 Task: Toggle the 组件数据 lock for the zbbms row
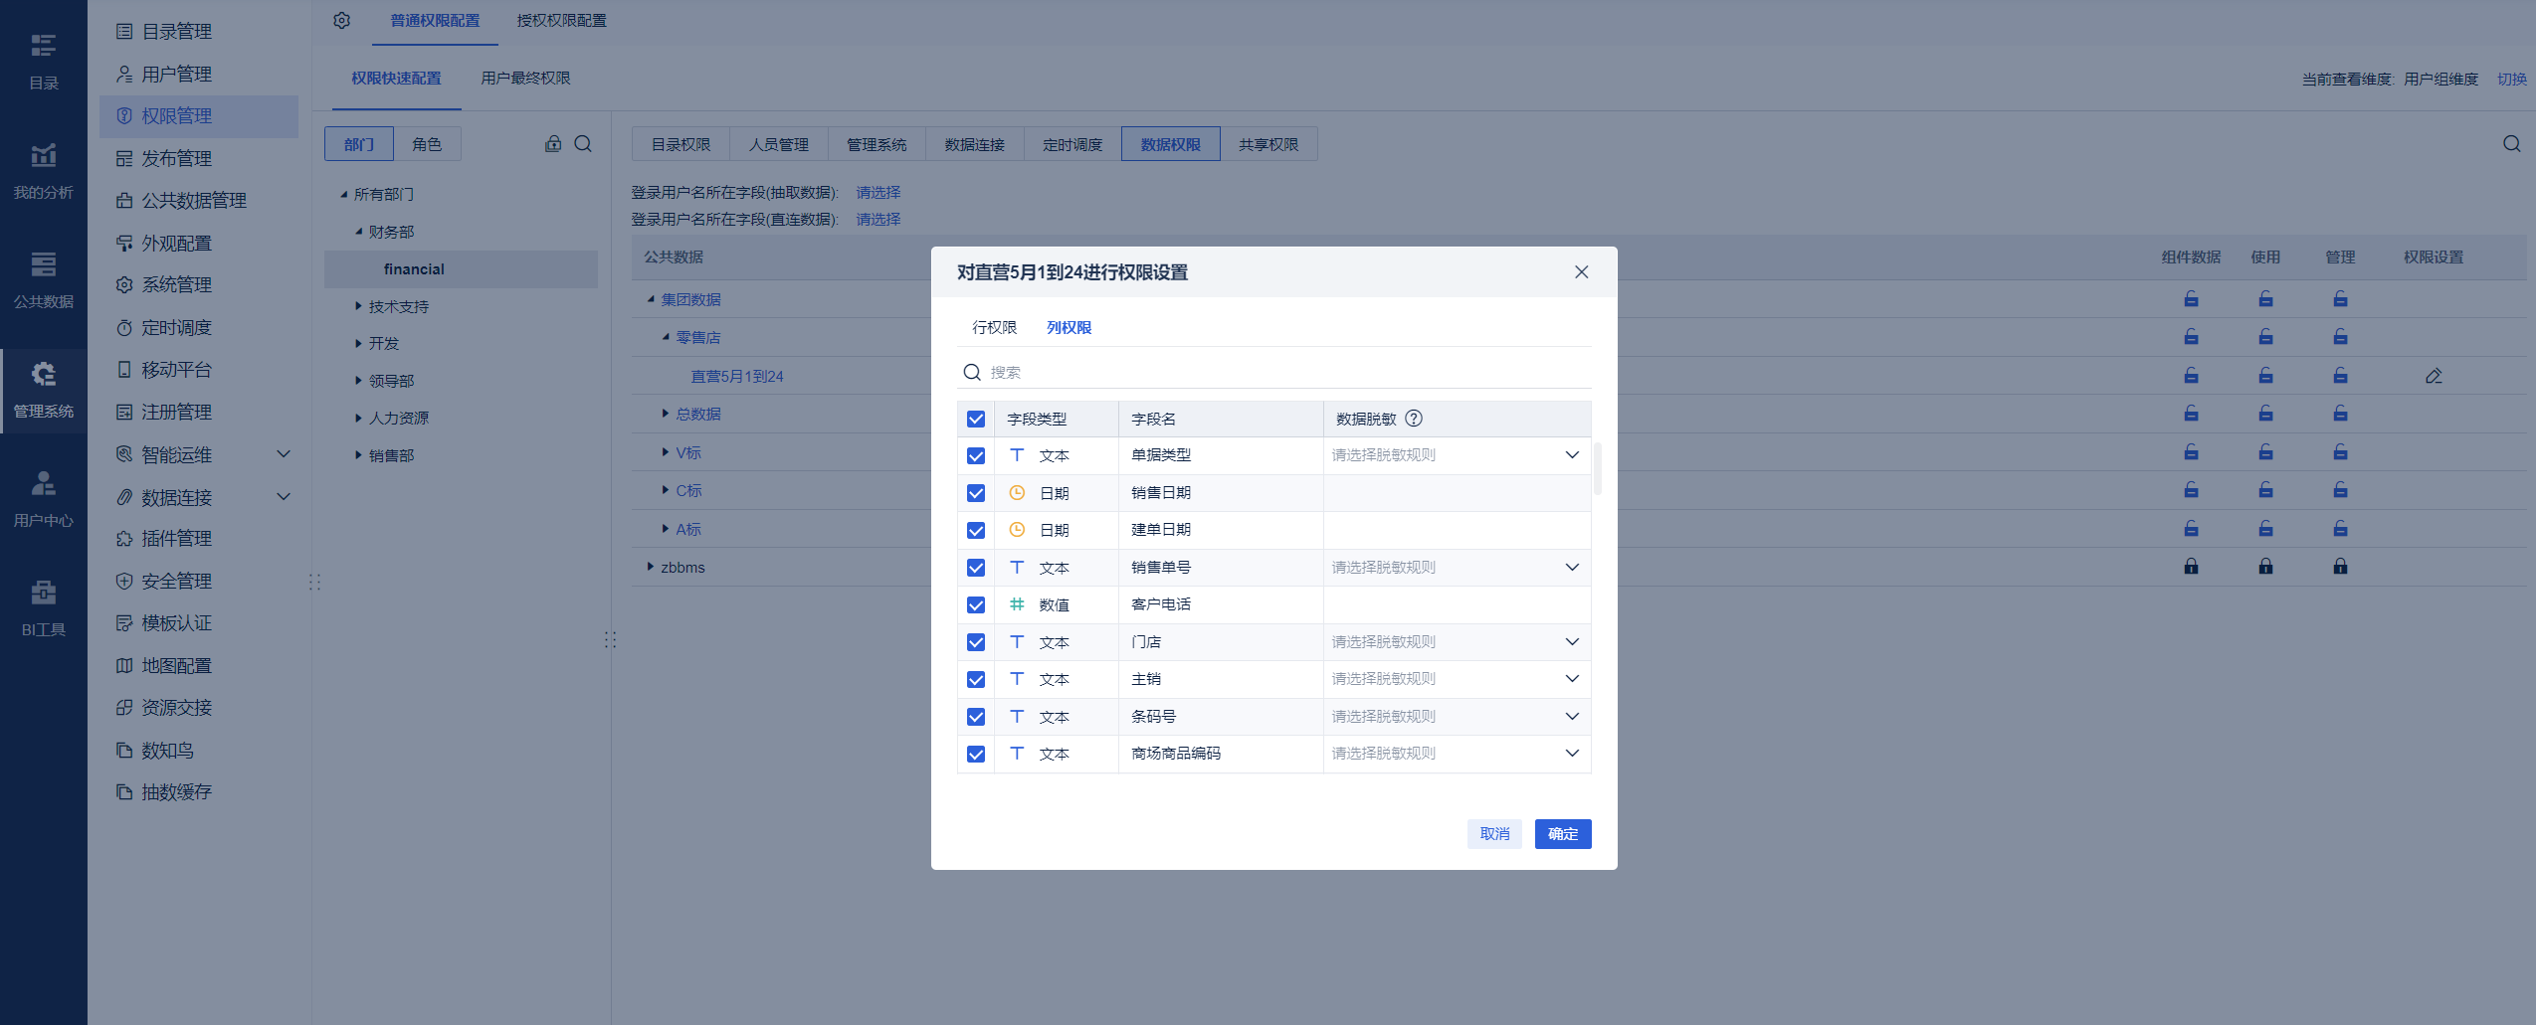tap(2191, 567)
